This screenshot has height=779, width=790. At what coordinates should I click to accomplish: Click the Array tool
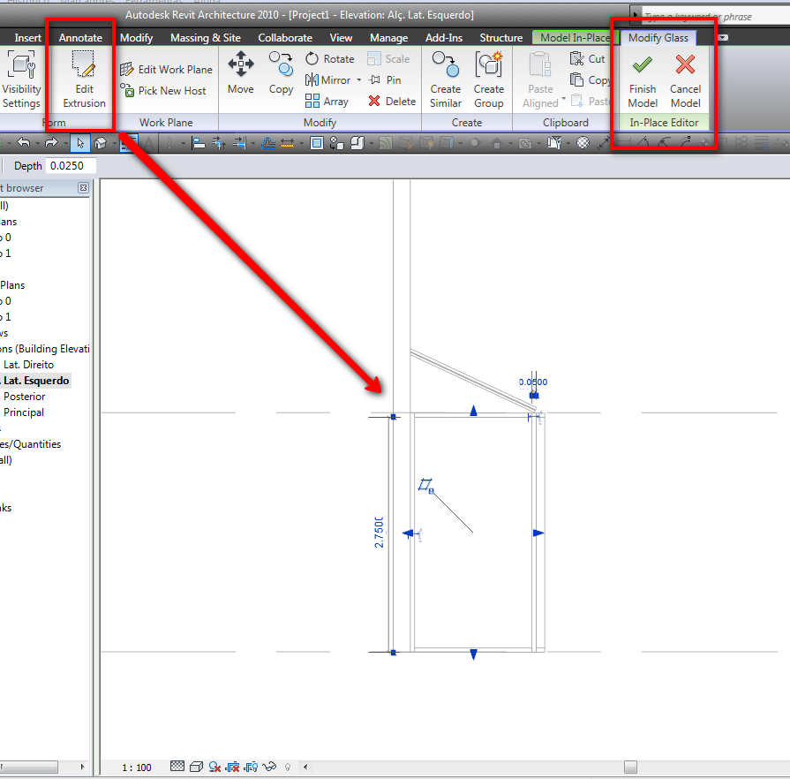327,102
